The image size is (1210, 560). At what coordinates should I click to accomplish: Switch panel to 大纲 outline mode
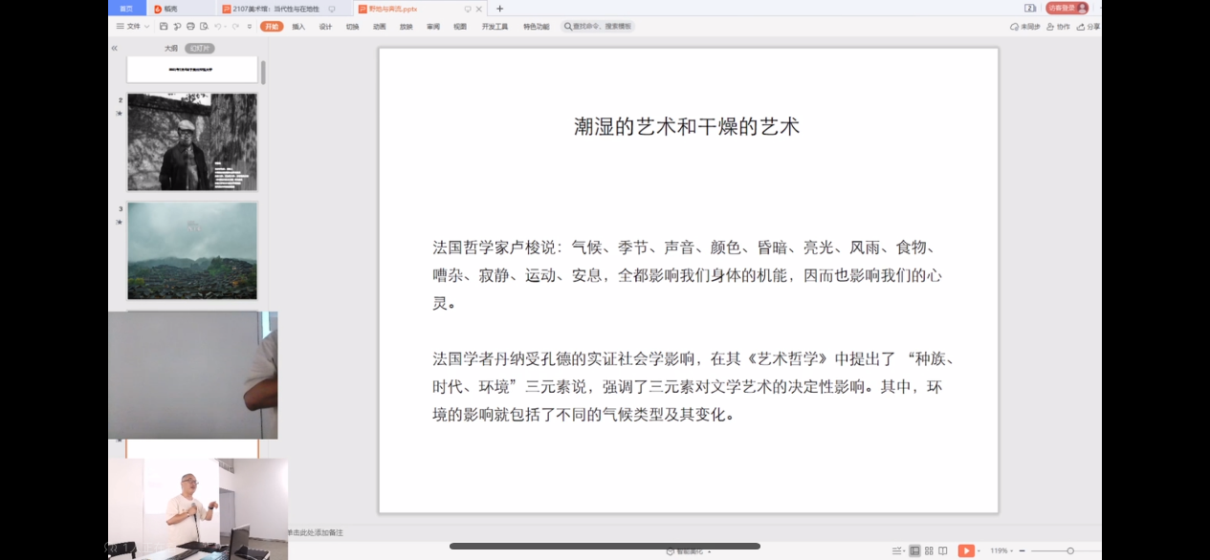171,48
